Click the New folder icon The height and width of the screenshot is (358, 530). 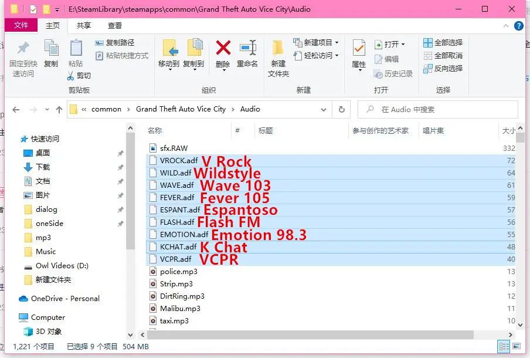tap(278, 48)
